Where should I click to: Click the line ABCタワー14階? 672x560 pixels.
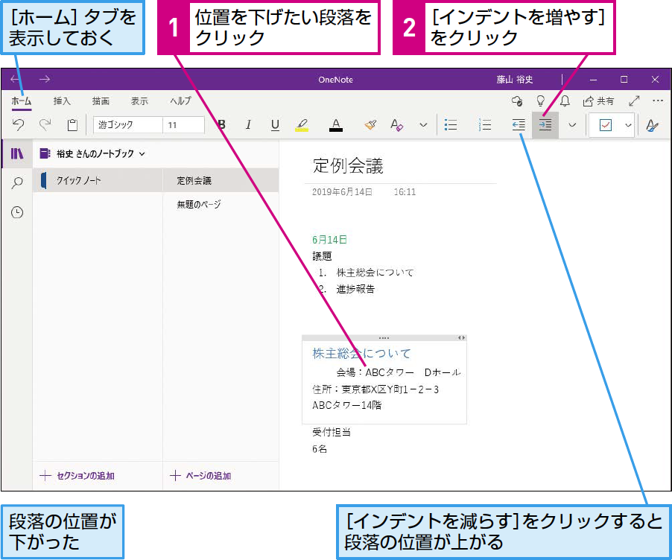[x=346, y=405]
